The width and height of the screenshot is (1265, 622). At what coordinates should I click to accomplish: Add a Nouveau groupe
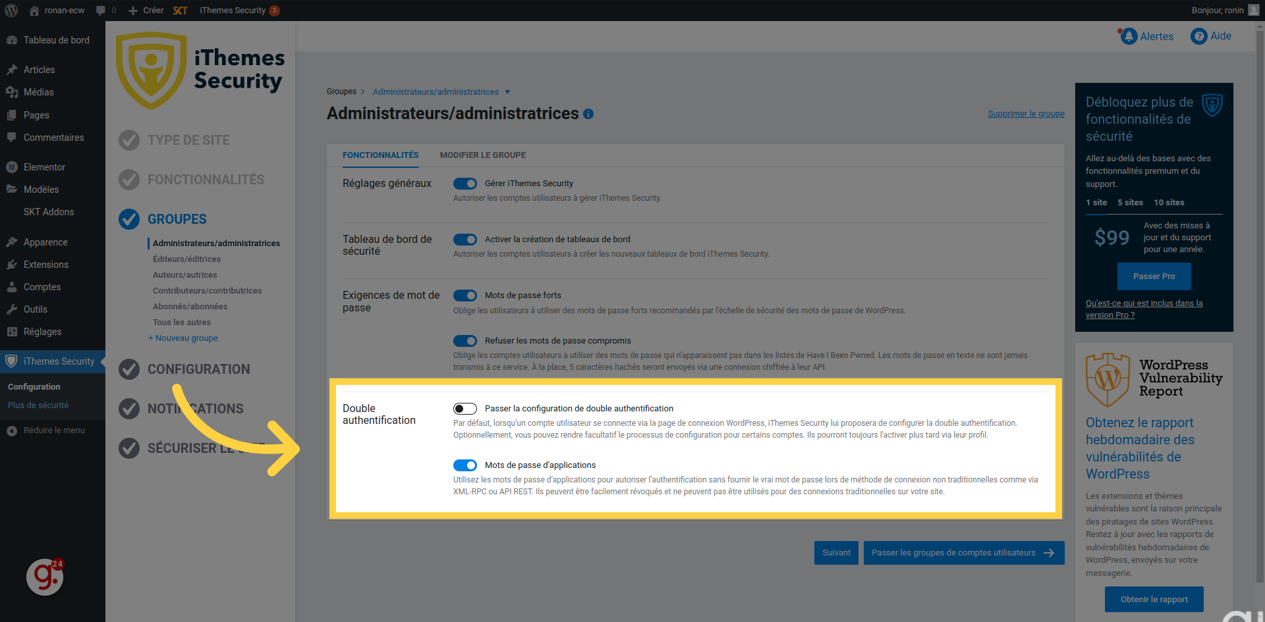point(183,338)
